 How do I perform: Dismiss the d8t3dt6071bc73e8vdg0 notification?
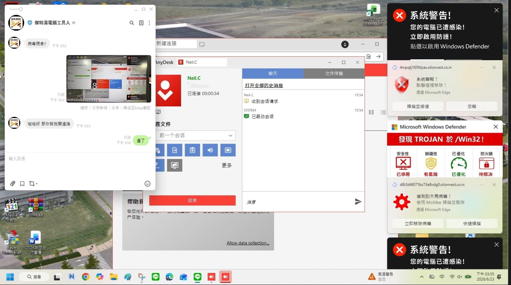494,185
